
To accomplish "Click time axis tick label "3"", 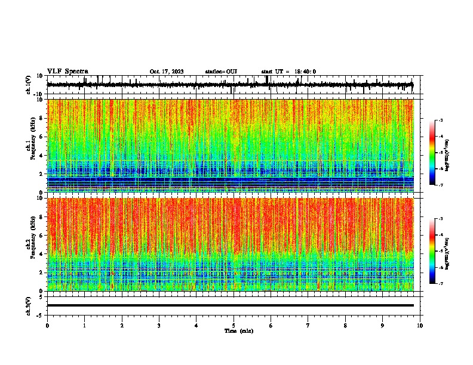I will (x=159, y=326).
